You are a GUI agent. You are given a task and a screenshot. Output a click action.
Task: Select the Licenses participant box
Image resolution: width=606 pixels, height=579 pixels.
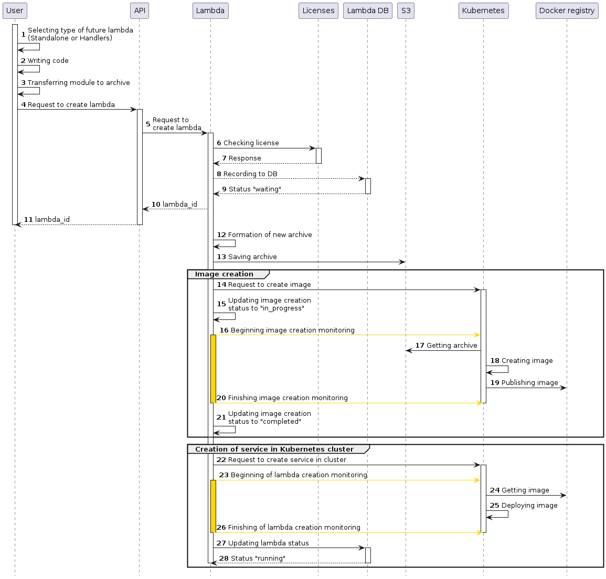click(318, 10)
